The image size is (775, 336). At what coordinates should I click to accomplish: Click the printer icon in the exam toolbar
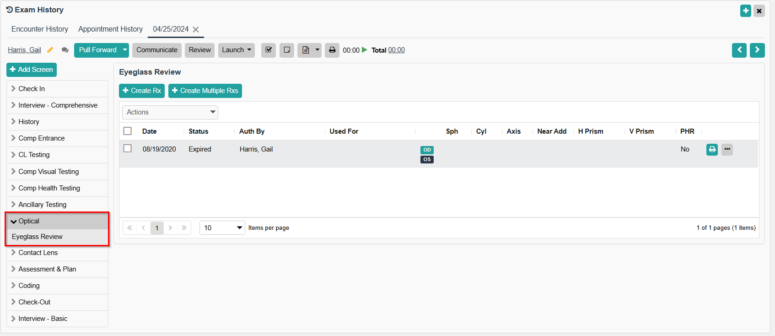click(332, 50)
